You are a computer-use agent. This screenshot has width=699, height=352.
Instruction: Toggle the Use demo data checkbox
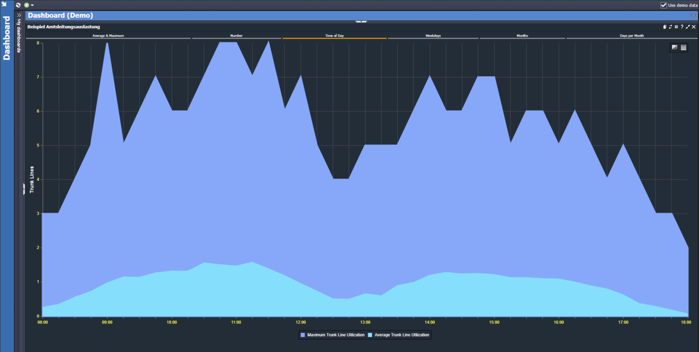[x=663, y=5]
